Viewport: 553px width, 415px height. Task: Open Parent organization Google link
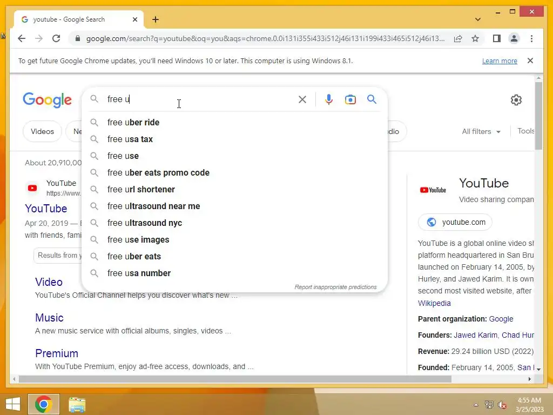[x=501, y=319]
